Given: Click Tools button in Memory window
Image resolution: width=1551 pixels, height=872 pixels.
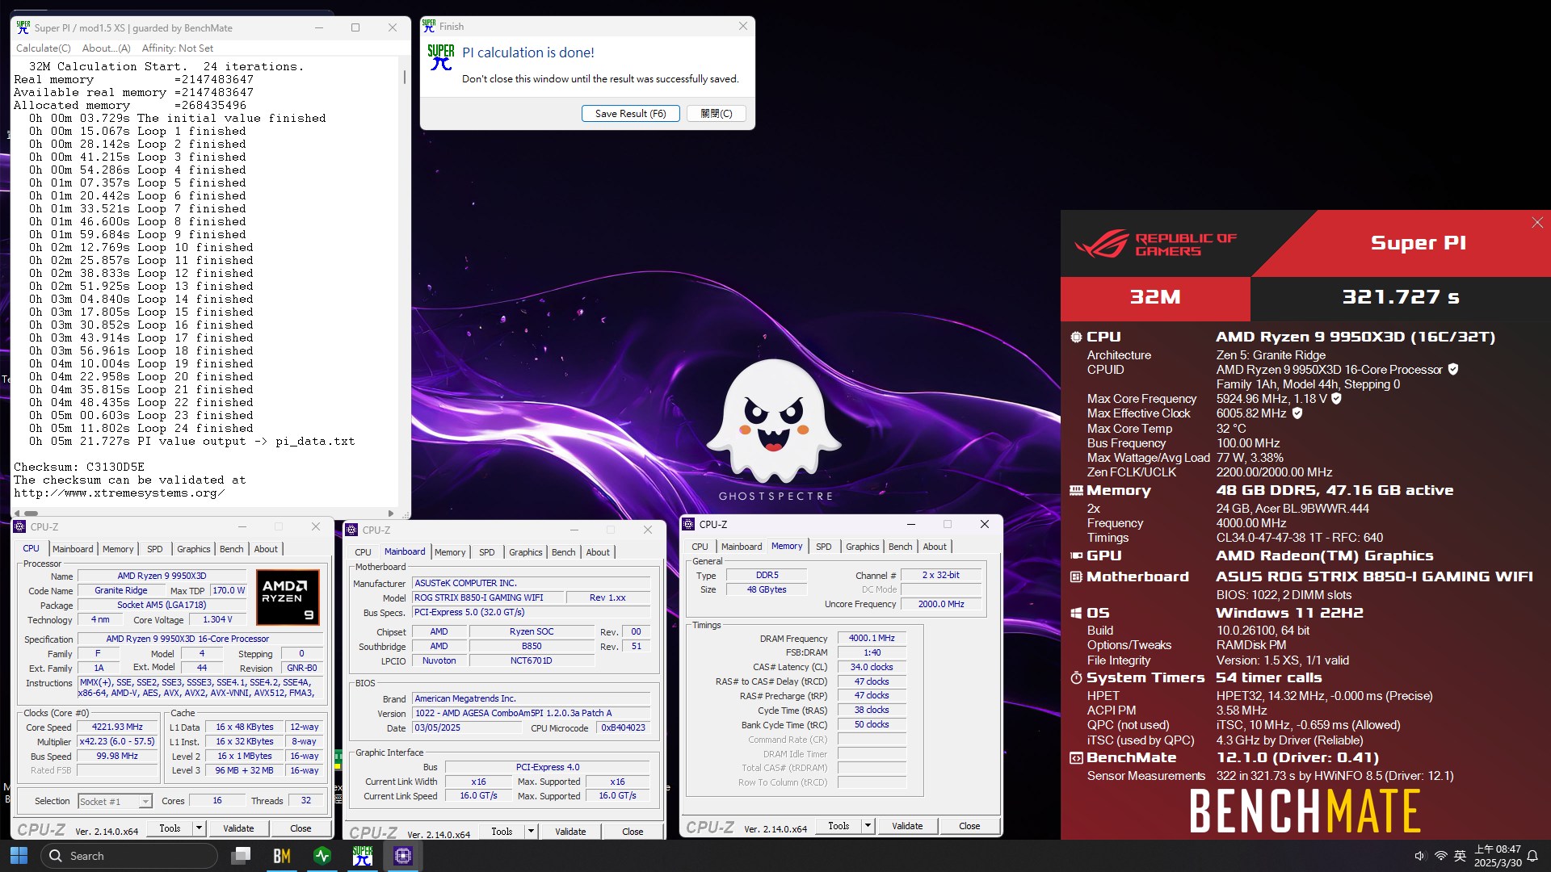Looking at the screenshot, I should pyautogui.click(x=839, y=826).
